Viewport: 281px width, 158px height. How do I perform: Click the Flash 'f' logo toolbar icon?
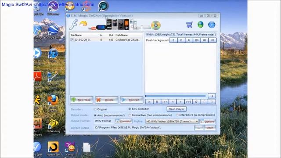73,25
